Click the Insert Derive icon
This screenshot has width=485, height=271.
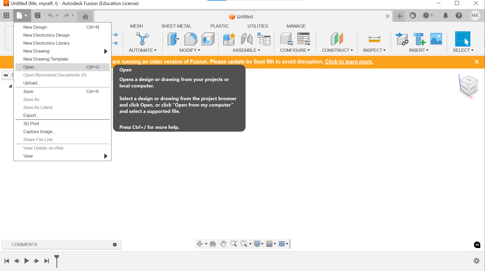[402, 39]
